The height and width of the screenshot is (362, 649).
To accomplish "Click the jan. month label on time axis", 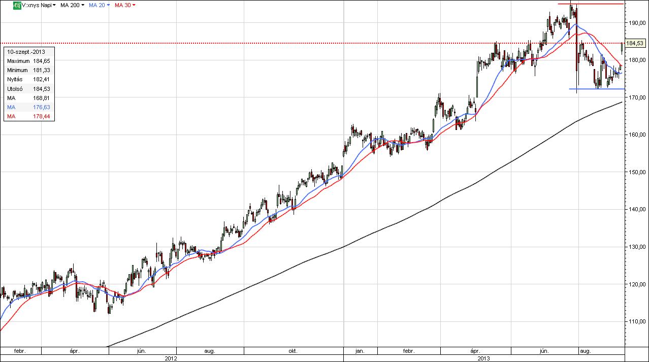I will (x=360, y=350).
